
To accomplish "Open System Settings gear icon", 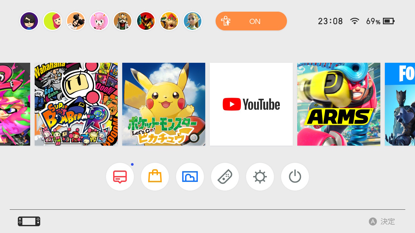I will tap(260, 177).
